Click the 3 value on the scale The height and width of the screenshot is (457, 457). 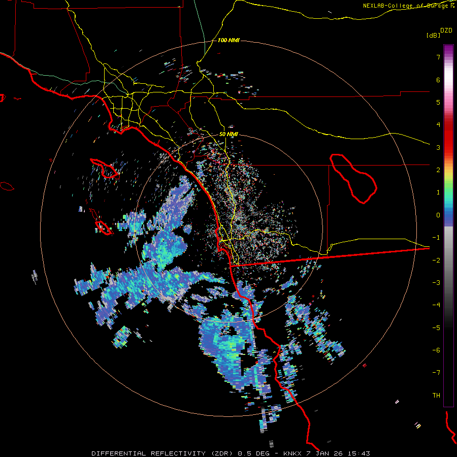(x=438, y=147)
